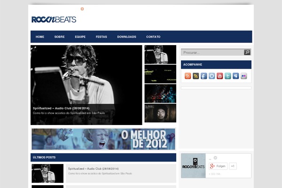Open the Twitter profile icon
Screen dimensions: 282x188
pyautogui.click(x=227, y=76)
